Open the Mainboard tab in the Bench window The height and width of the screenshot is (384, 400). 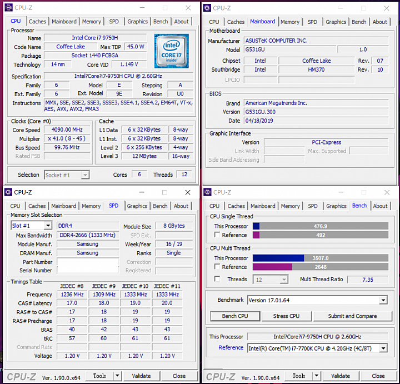coord(263,206)
